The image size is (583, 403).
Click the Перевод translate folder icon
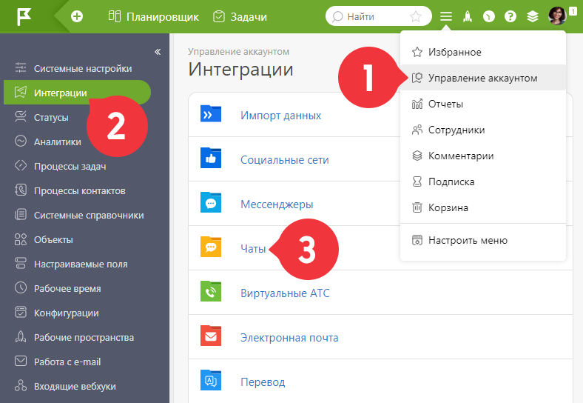211,380
